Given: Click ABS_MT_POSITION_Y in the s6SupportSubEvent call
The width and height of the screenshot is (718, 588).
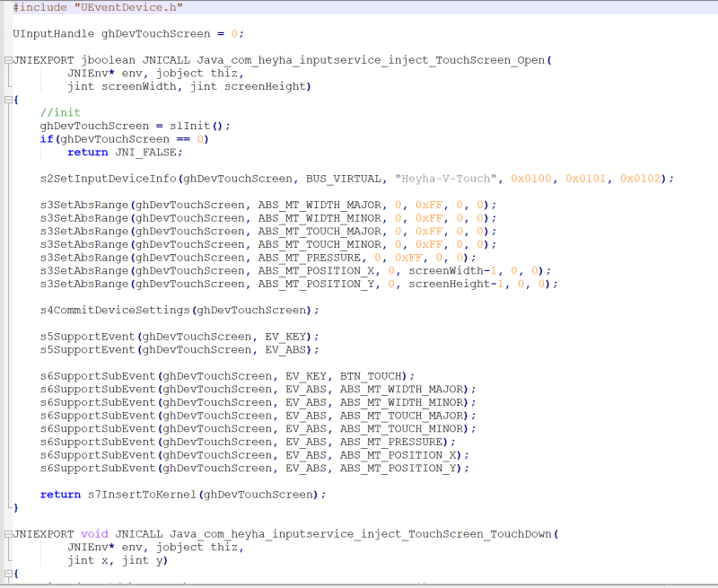Looking at the screenshot, I should 398,468.
